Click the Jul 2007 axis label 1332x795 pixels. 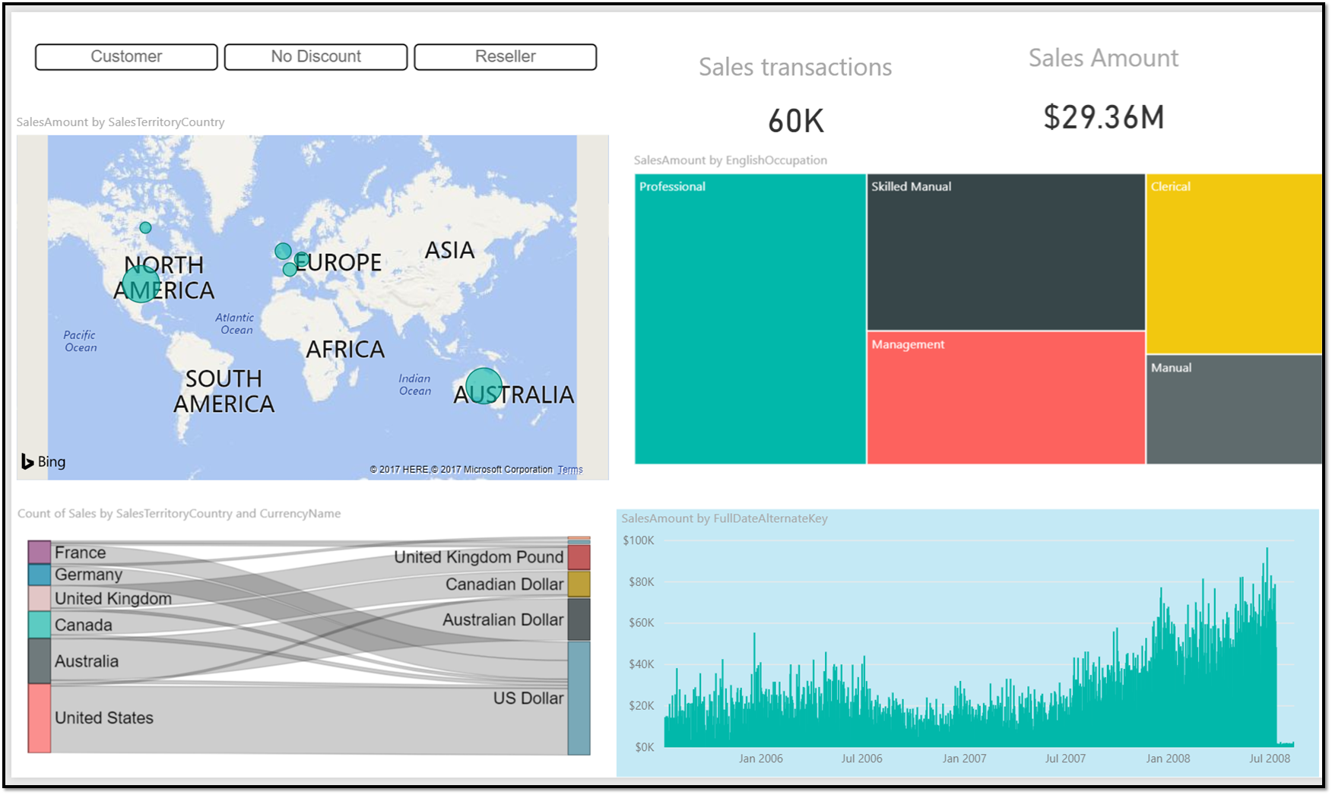(1065, 759)
